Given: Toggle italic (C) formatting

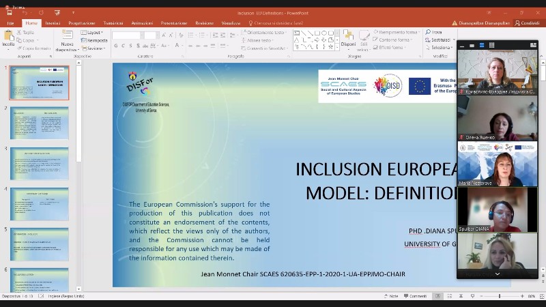Looking at the screenshot, I should (x=123, y=46).
